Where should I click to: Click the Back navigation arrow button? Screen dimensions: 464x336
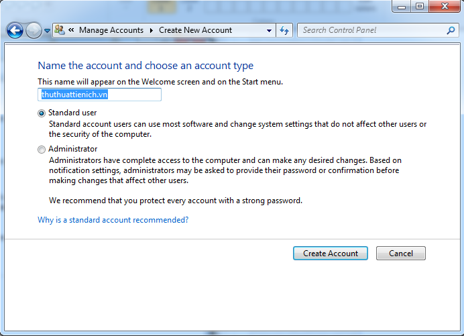tap(15, 30)
